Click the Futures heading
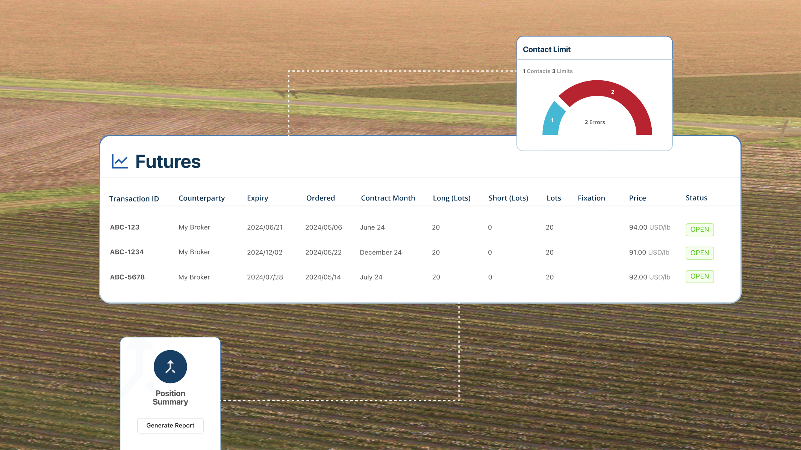The height and width of the screenshot is (450, 801). pos(168,162)
